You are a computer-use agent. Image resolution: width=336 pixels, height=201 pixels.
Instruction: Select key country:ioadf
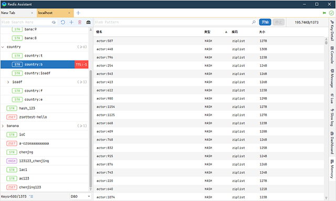(x=44, y=73)
